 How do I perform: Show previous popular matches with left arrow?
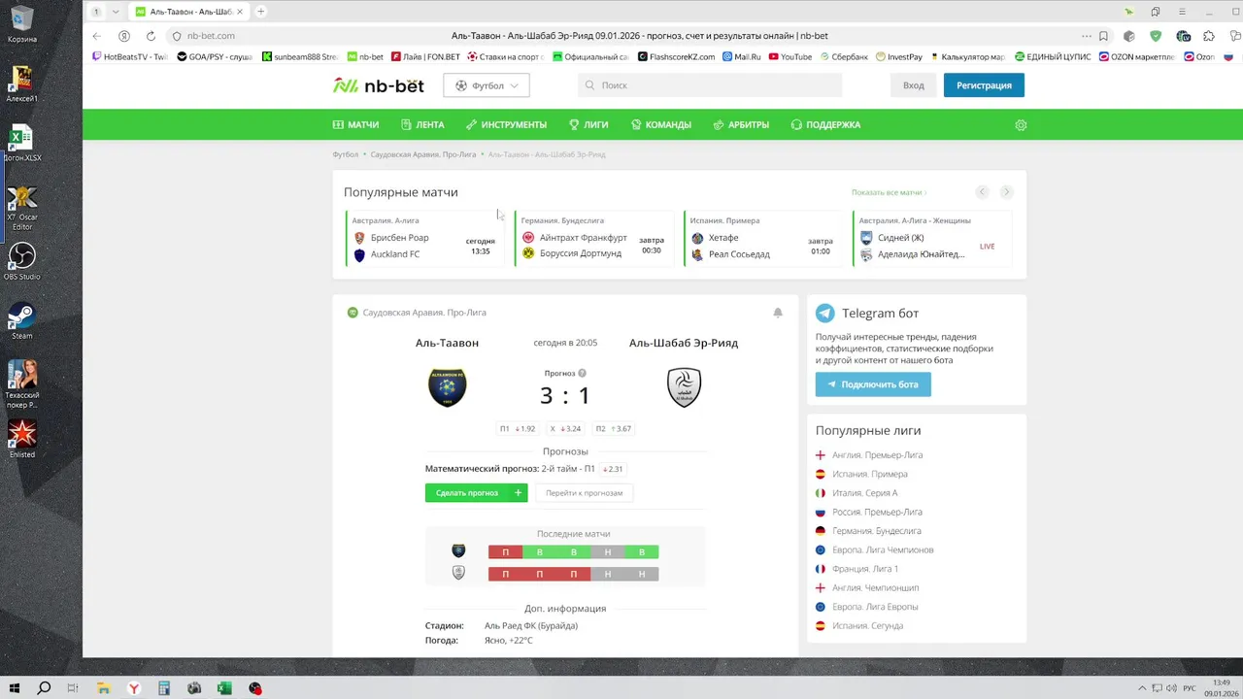point(982,192)
